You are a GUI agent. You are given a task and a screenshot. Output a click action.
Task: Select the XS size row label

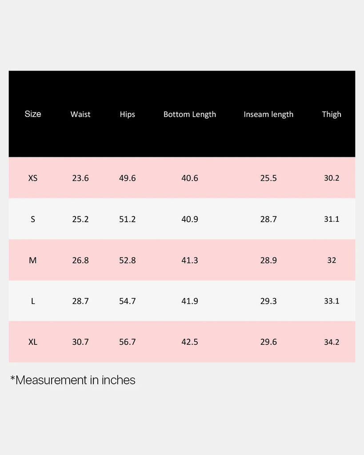point(33,178)
